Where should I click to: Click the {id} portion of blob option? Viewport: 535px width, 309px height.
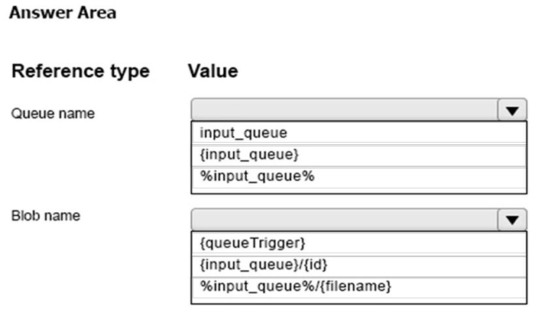316,265
